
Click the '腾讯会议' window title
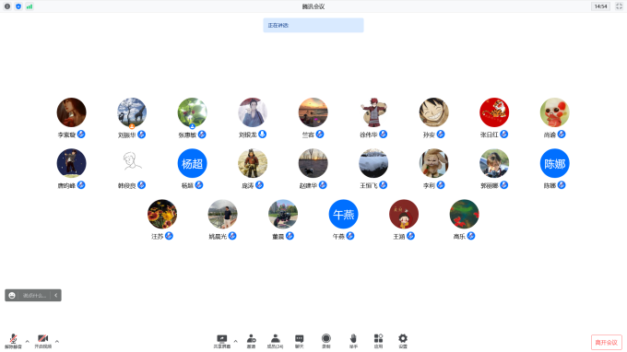(x=313, y=6)
